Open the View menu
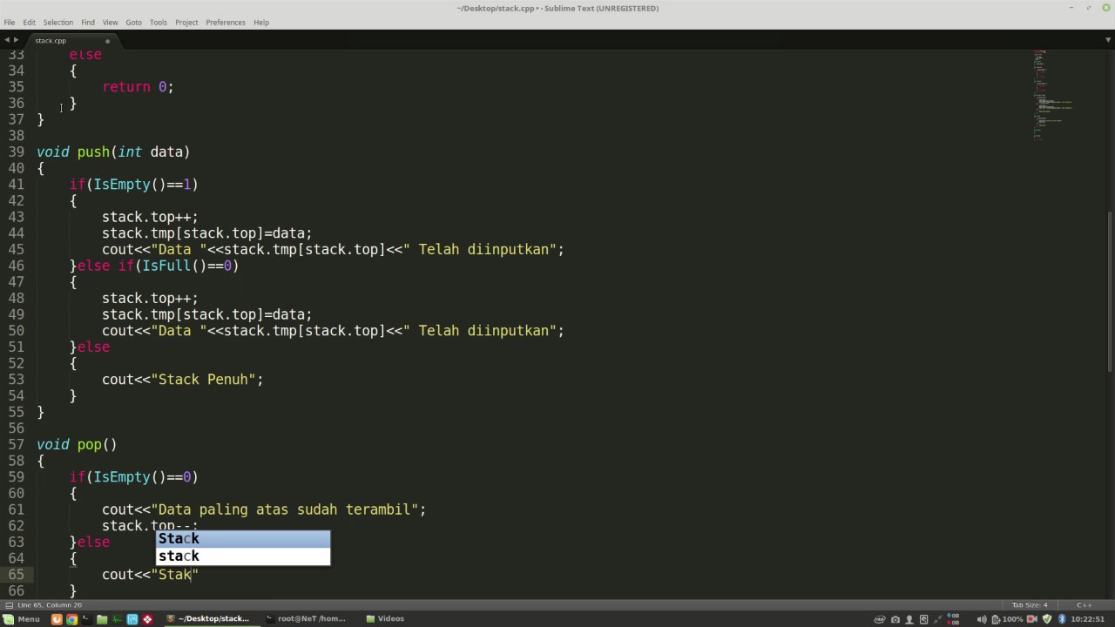Viewport: 1115px width, 627px height. pos(111,22)
